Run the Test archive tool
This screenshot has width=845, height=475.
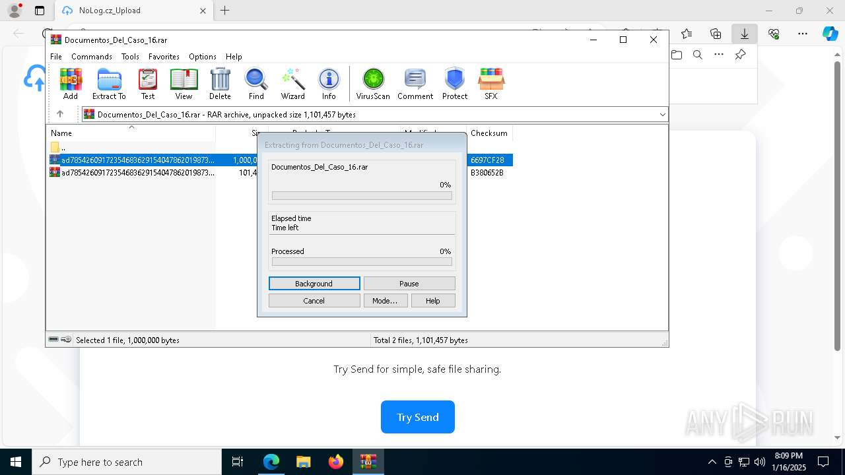pos(148,84)
